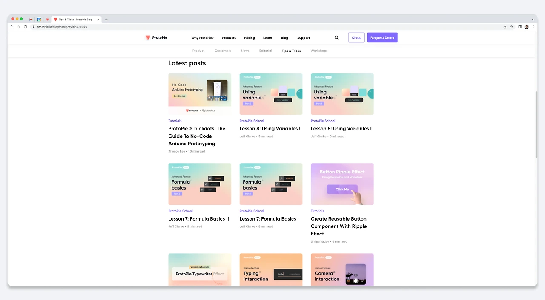Go to Pricing page

[250, 38]
